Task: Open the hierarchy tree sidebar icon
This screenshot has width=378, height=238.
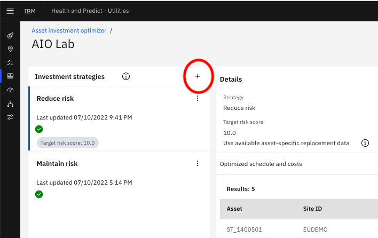Action: pyautogui.click(x=10, y=104)
